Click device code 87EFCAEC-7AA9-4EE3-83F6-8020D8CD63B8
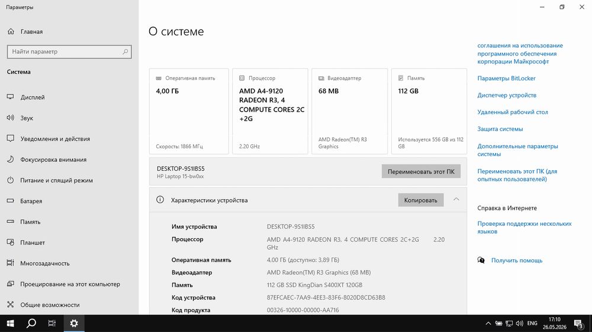The width and height of the screenshot is (592, 332). [x=326, y=297]
